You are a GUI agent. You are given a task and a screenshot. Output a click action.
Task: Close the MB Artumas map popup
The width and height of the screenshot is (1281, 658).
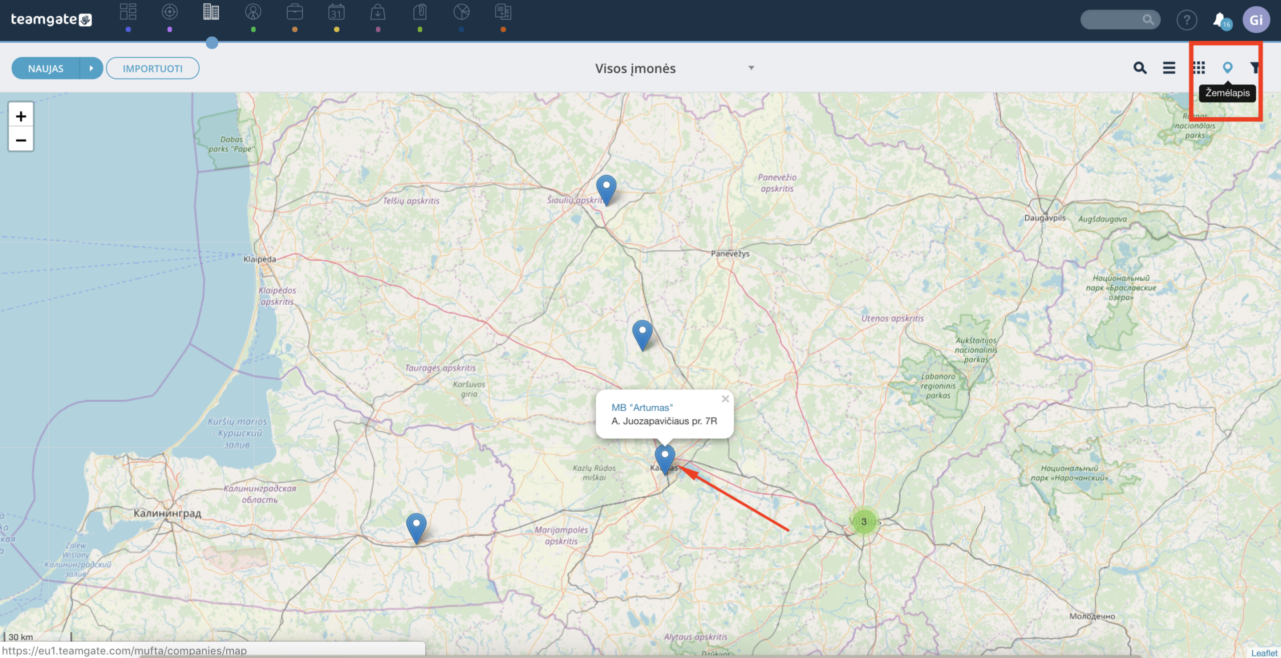pos(725,399)
